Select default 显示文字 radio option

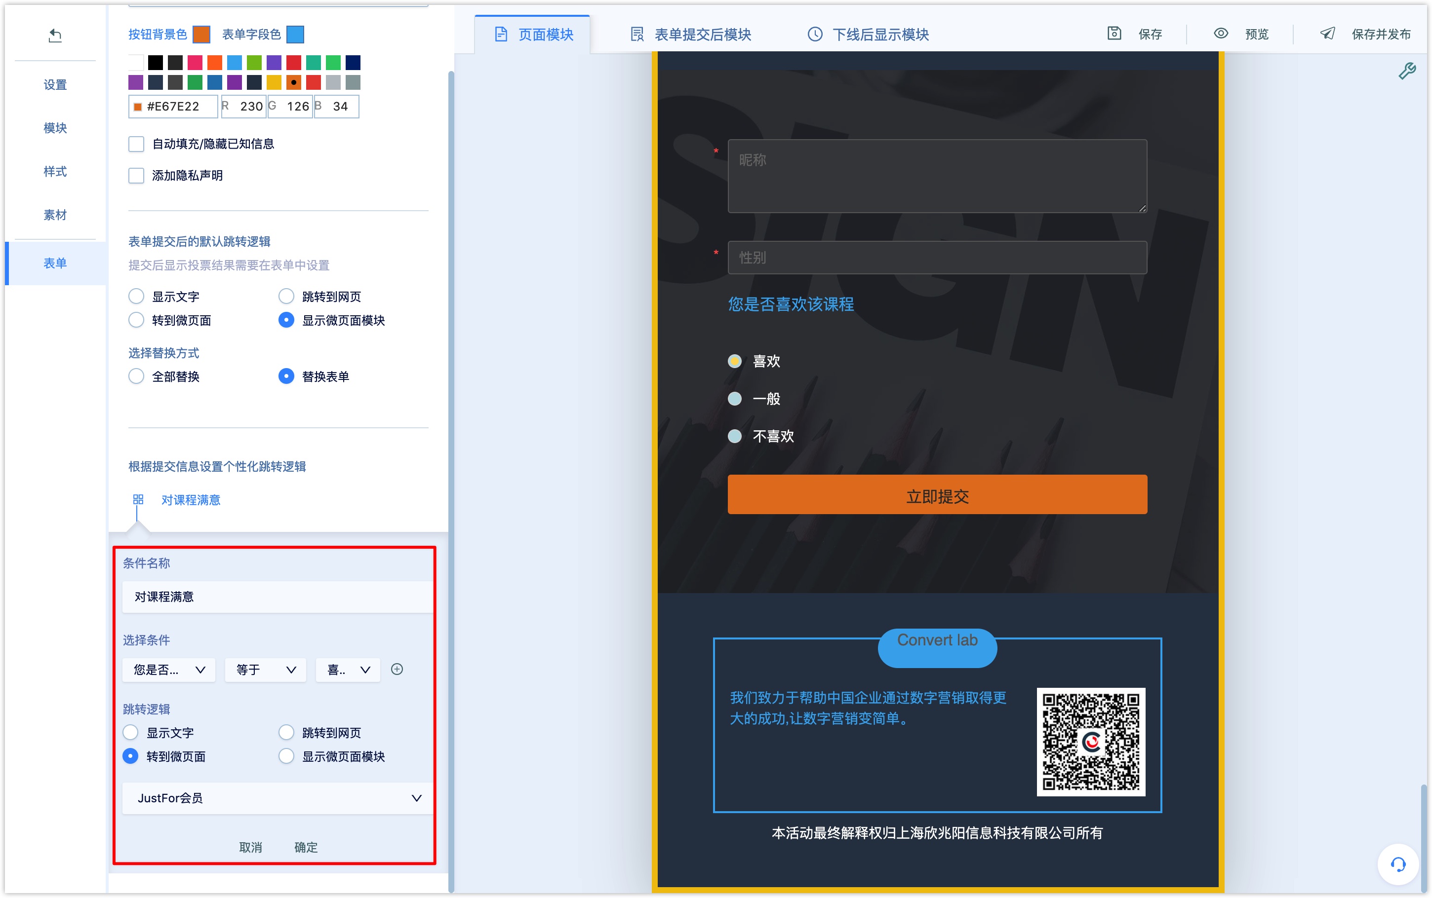tap(136, 297)
